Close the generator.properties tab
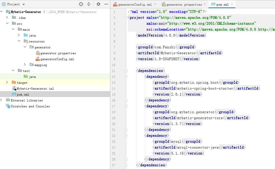 click(205, 4)
